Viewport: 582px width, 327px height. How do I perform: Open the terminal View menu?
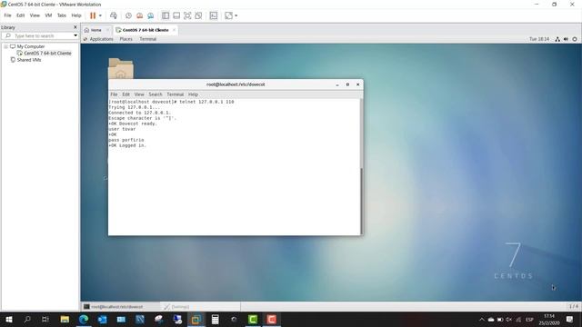pyautogui.click(x=139, y=94)
